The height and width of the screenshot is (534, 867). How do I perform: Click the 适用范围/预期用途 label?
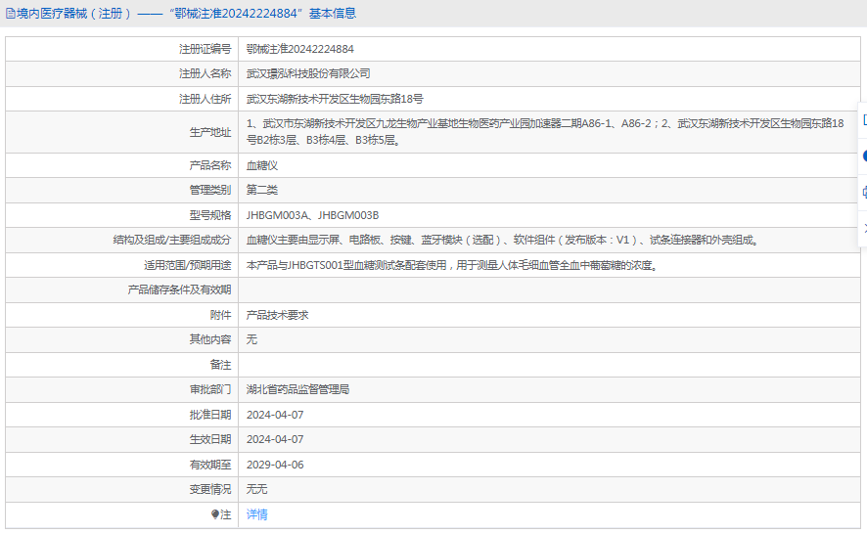188,265
